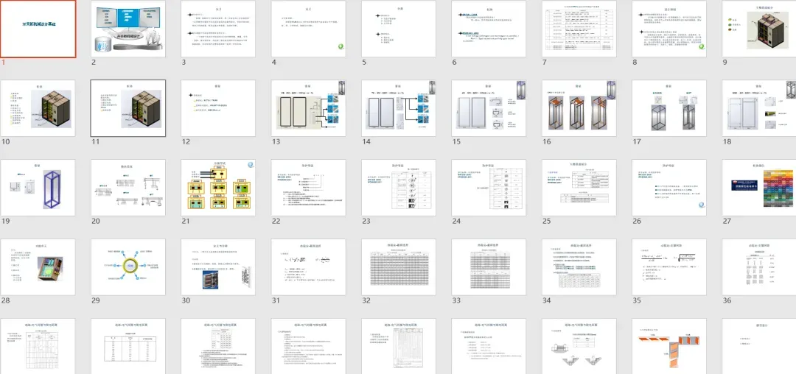Select slide 8 thumbnail
The width and height of the screenshot is (796, 374).
click(669, 29)
